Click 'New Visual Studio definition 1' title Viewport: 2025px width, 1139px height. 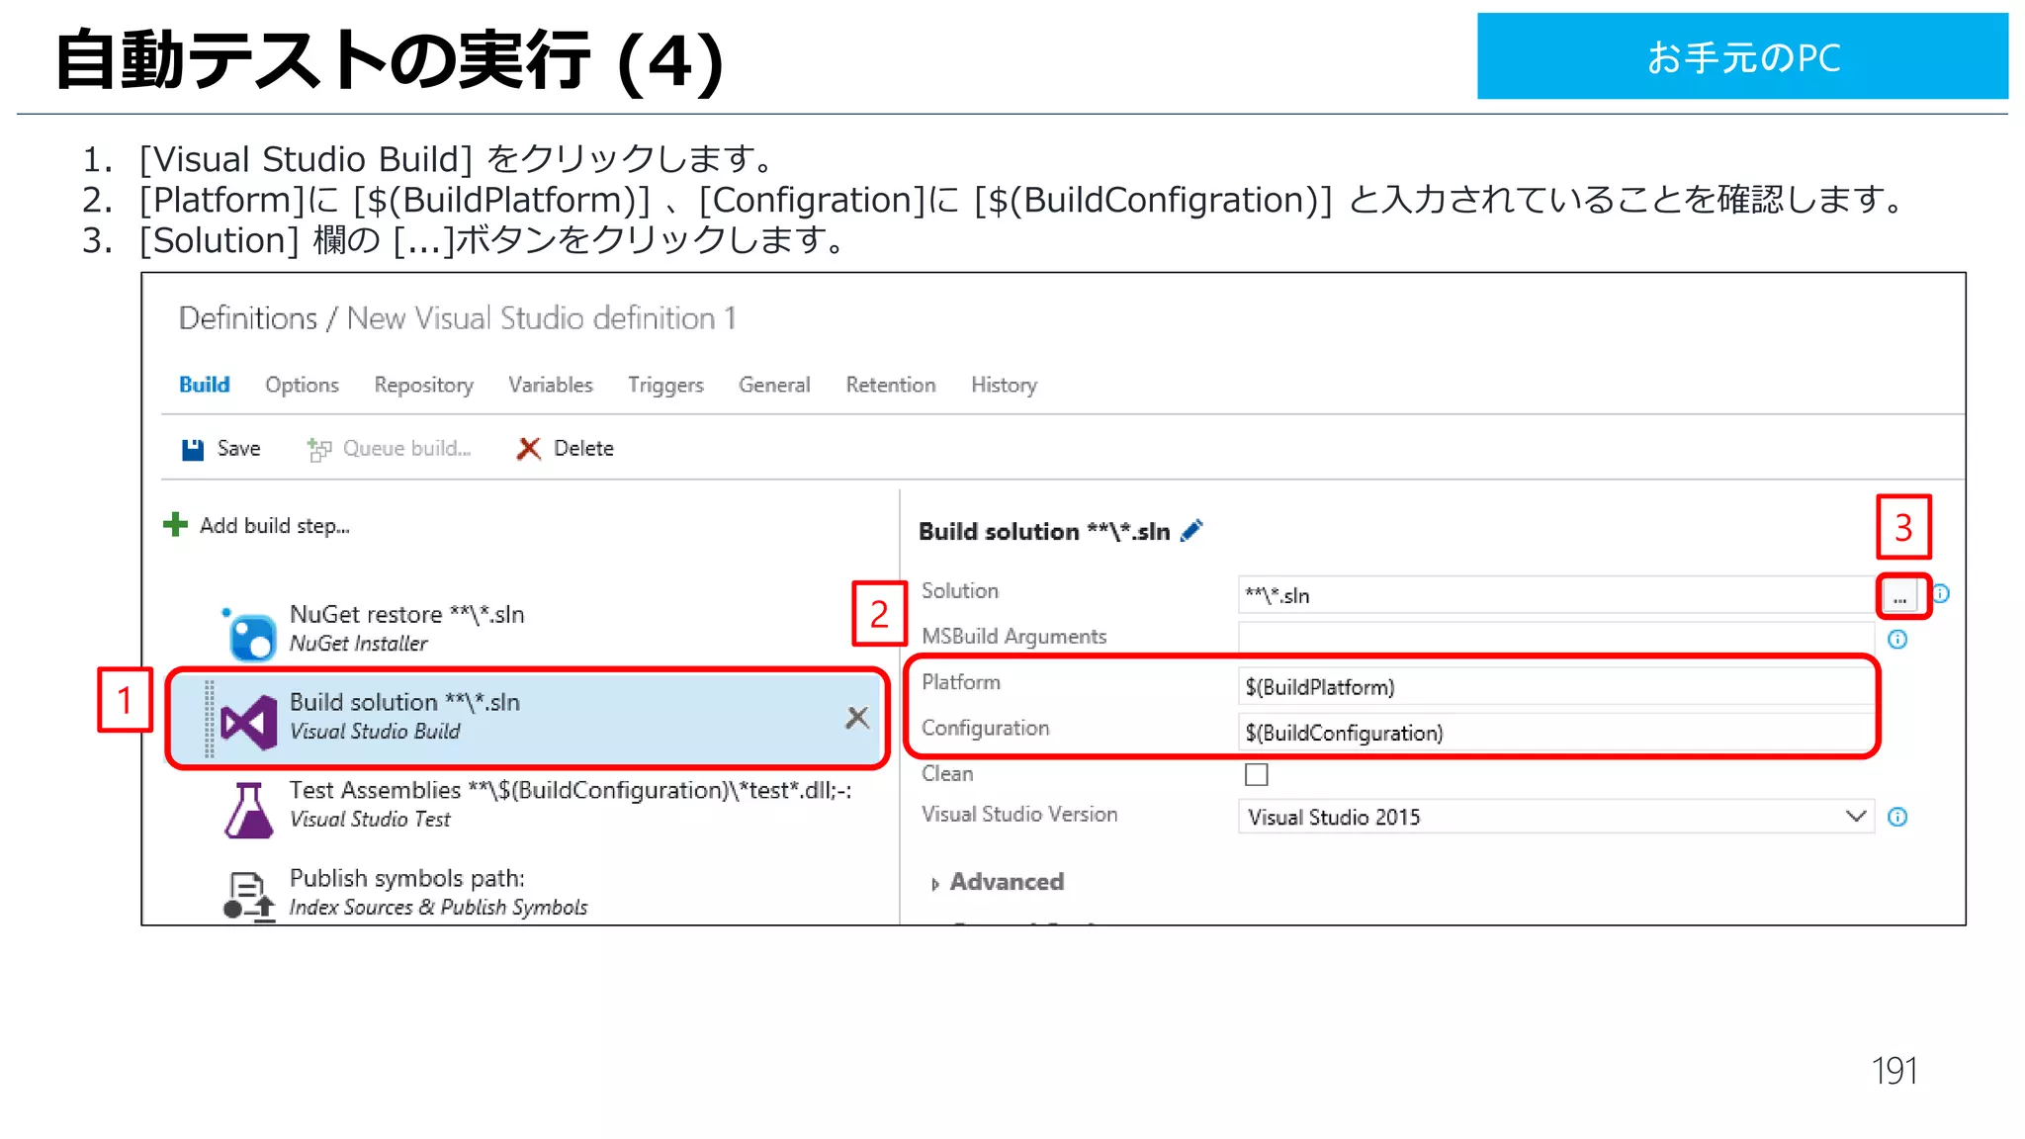[542, 318]
